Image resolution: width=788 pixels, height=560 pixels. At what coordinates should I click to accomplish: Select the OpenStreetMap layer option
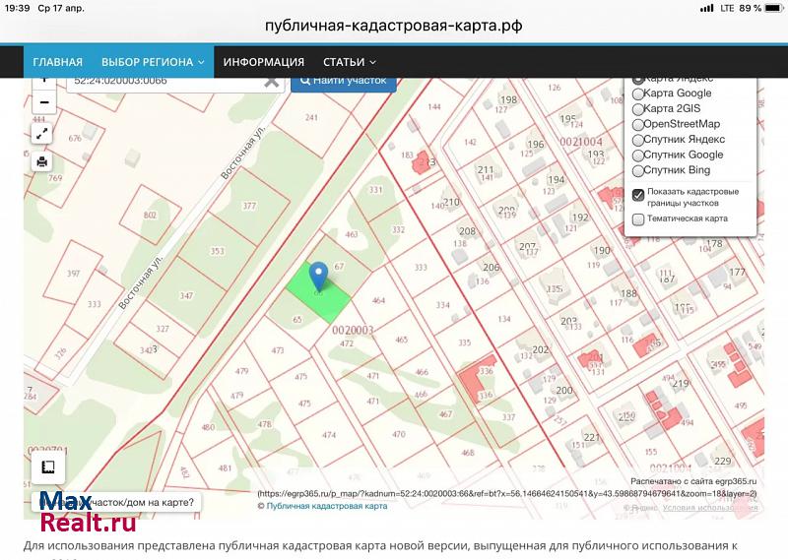coord(638,125)
